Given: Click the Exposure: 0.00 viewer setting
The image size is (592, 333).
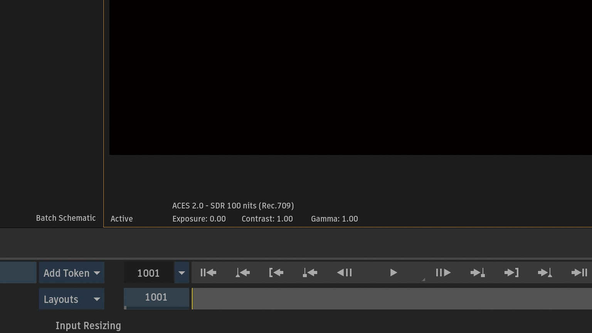Looking at the screenshot, I should click(199, 219).
